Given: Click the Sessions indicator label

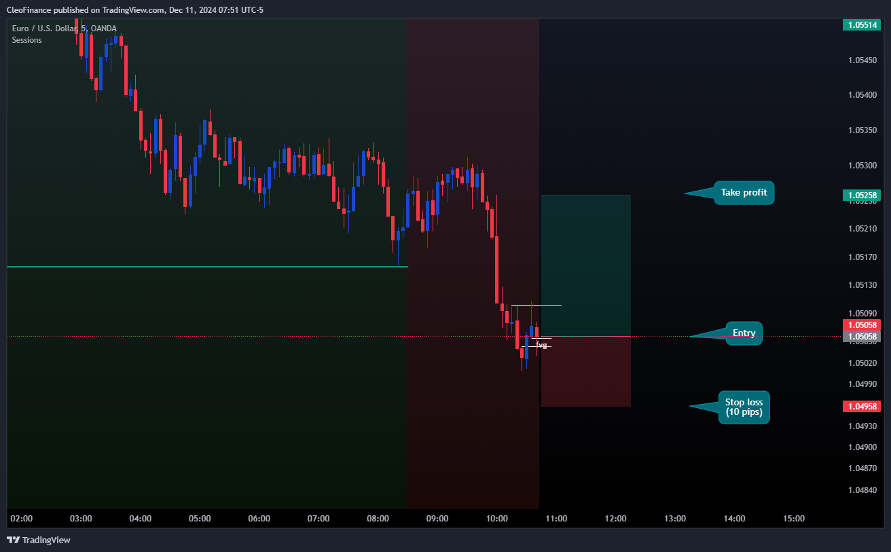Looking at the screenshot, I should (x=26, y=40).
